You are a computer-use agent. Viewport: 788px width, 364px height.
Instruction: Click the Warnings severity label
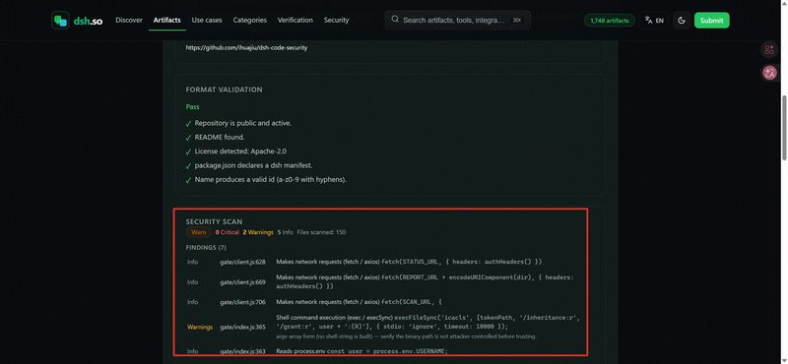point(200,328)
